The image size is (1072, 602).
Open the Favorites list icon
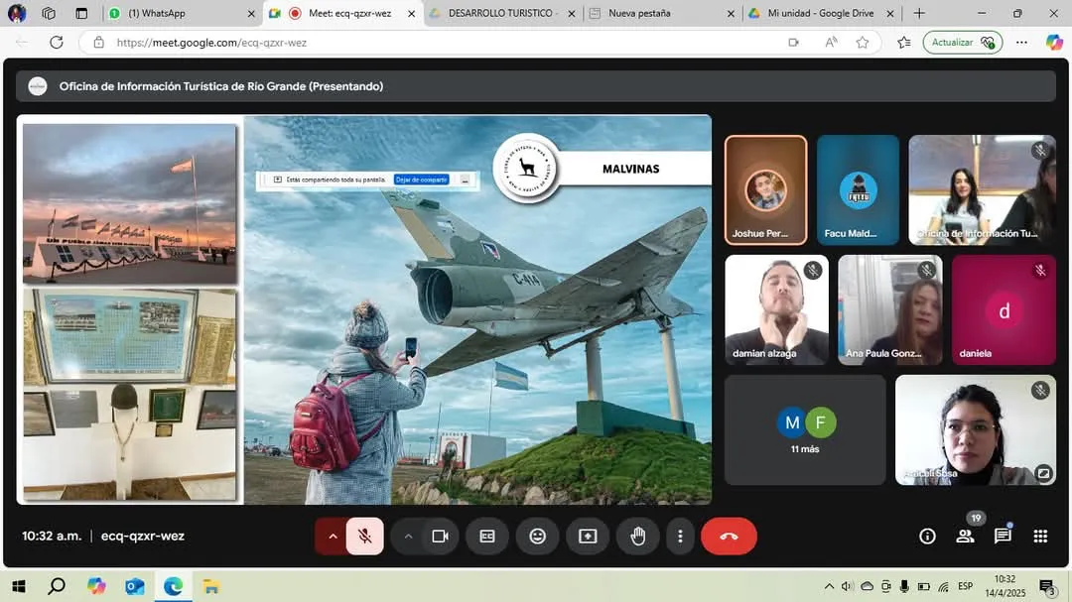tap(904, 43)
